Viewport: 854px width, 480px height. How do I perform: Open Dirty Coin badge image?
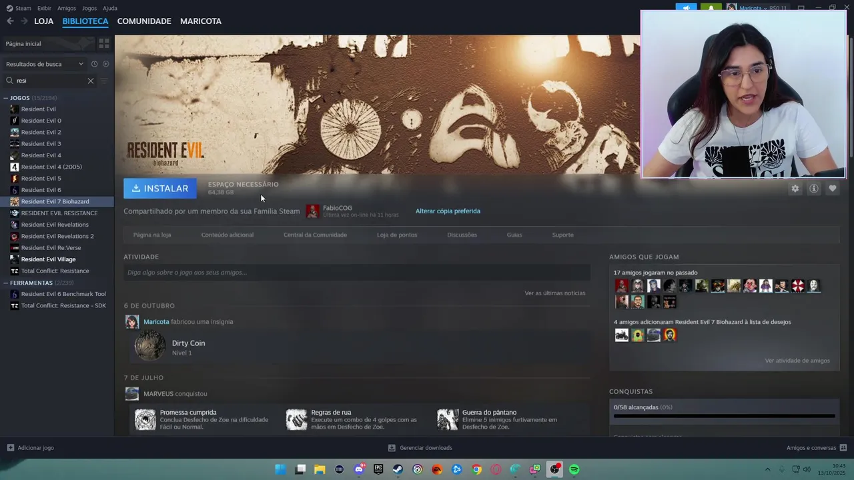click(x=150, y=346)
